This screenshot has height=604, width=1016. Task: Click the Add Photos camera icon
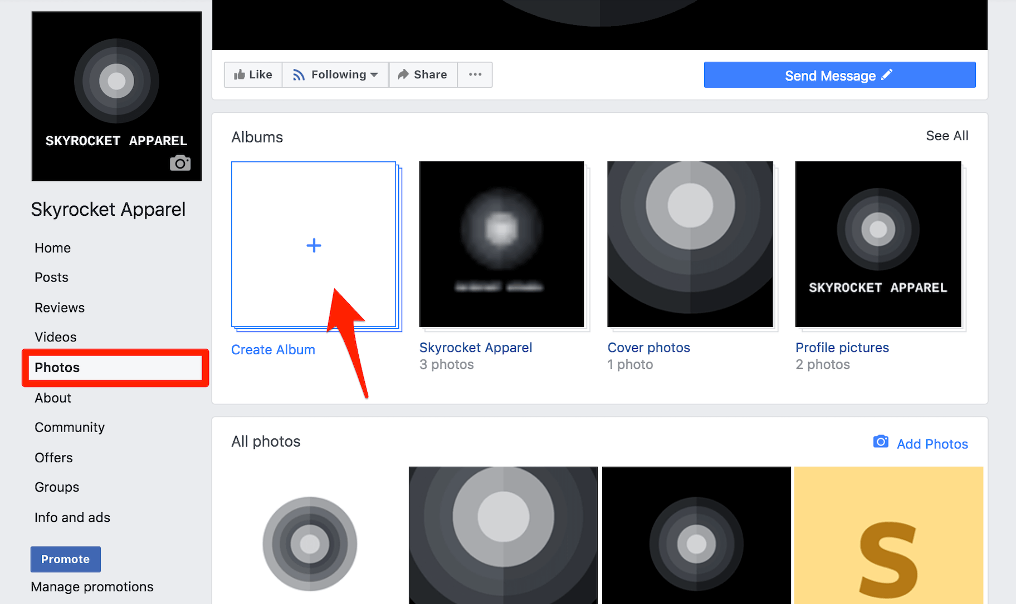pyautogui.click(x=880, y=441)
